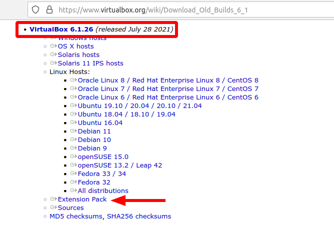Download openSUSE 13.2 / Leap 42 package

120,165
